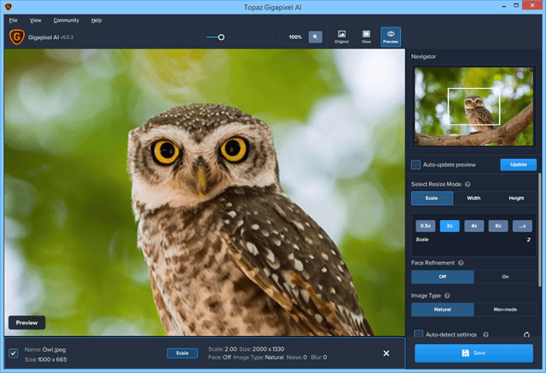Click the Save button
Screen dimensions: 546x373
[x=474, y=353]
